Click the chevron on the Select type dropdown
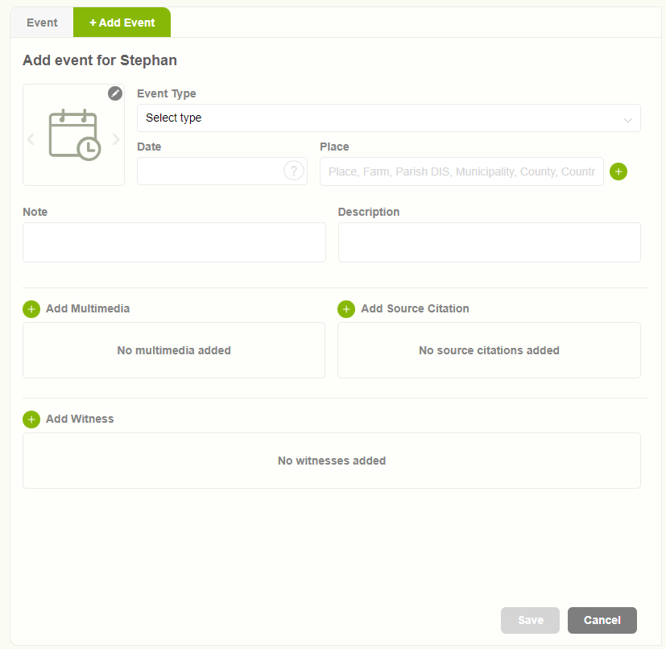The width and height of the screenshot is (666, 649). click(628, 118)
